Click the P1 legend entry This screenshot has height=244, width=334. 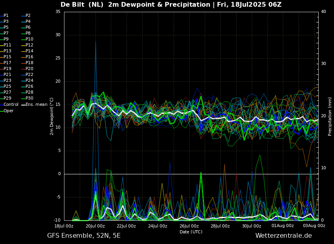[x=6, y=16]
